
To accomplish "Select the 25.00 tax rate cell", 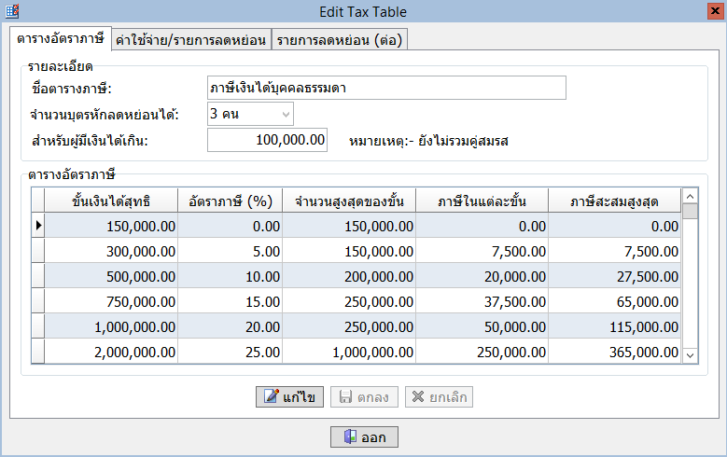I will click(230, 352).
